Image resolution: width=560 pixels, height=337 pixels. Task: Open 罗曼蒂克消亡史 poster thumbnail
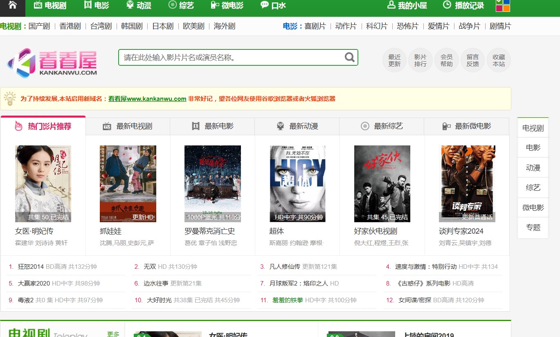tap(213, 184)
